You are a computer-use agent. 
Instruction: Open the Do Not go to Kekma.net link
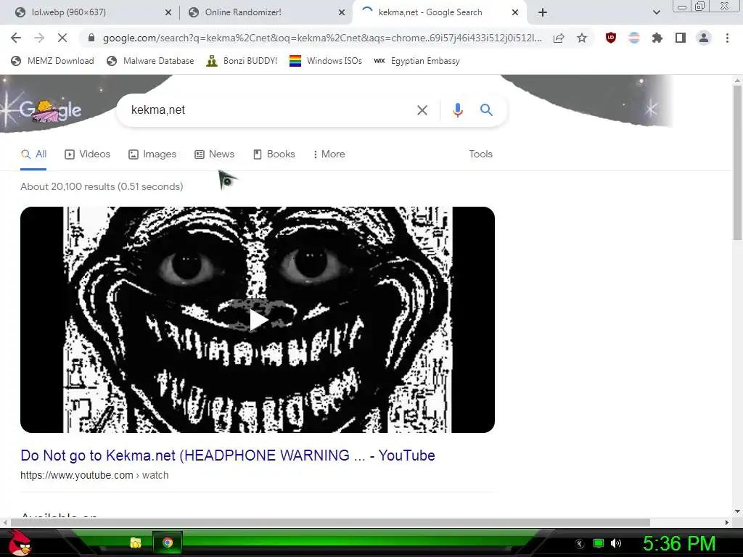(227, 455)
